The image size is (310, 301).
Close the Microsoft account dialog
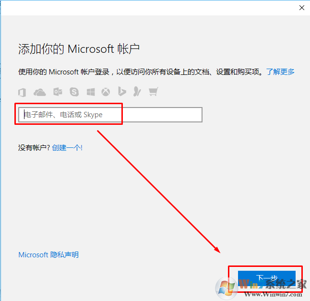(302, 8)
